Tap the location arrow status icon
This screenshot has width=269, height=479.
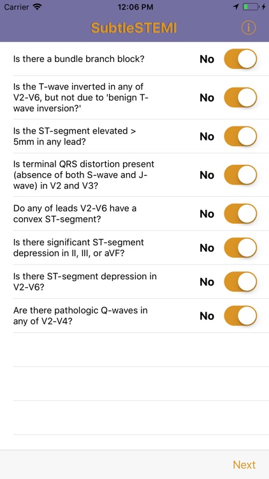[236, 7]
